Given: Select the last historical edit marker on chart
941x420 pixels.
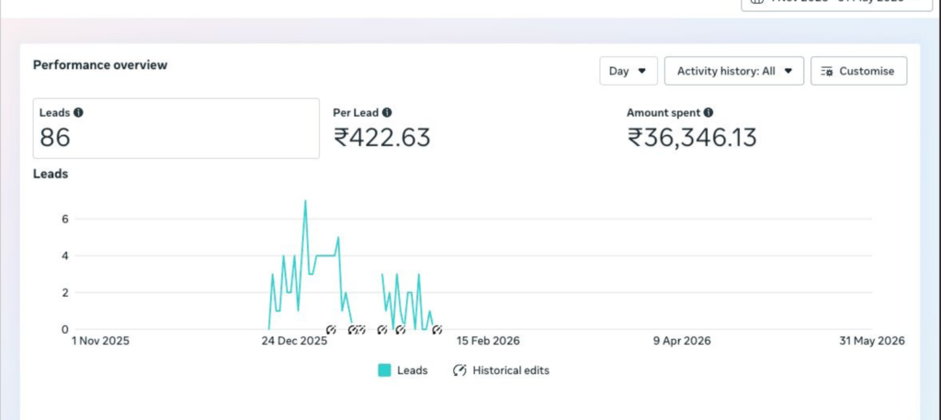Looking at the screenshot, I should pyautogui.click(x=437, y=329).
